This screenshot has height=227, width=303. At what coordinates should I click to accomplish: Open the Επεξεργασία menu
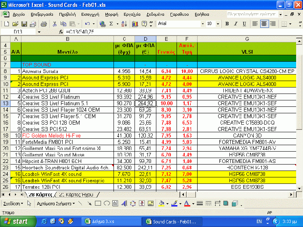click(x=42, y=15)
